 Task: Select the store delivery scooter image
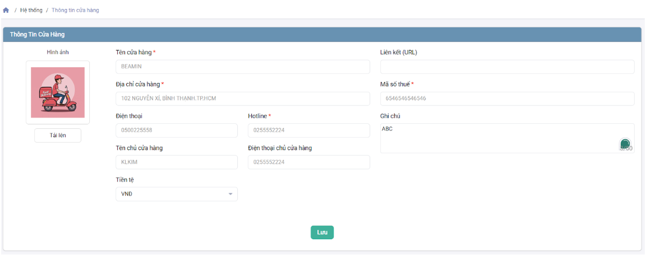58,92
